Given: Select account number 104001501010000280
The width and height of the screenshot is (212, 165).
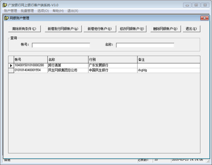Looking at the screenshot, I should (31, 66).
